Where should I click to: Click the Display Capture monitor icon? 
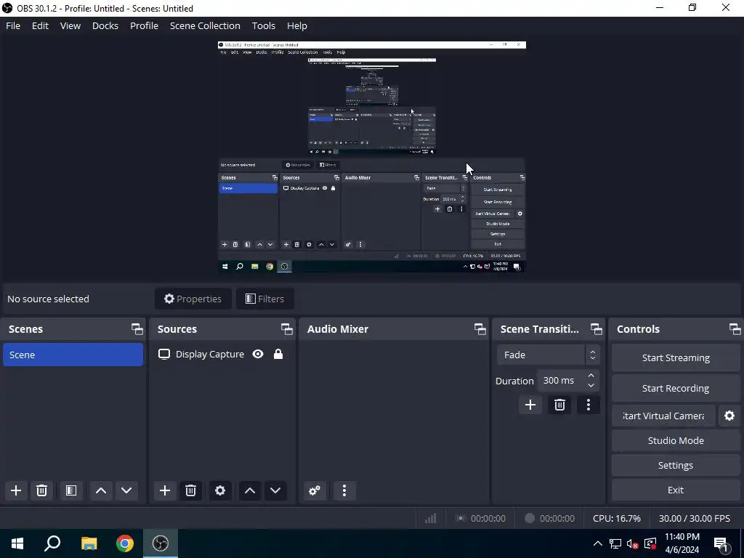(x=164, y=355)
